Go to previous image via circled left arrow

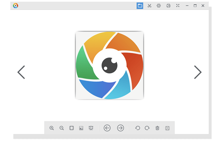click(107, 128)
